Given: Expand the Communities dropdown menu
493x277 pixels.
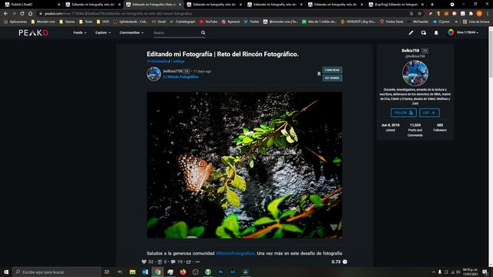Looking at the screenshot, I should click(x=132, y=32).
